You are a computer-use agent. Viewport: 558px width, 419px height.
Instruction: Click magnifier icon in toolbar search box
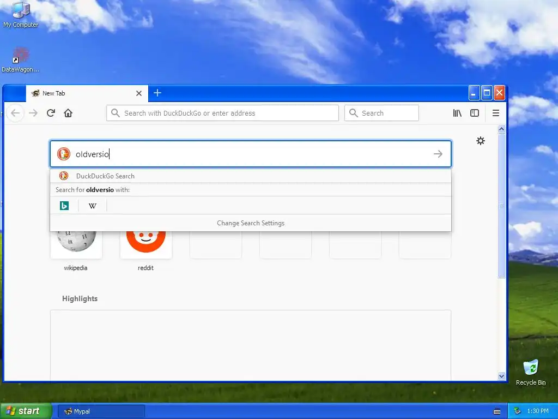353,113
